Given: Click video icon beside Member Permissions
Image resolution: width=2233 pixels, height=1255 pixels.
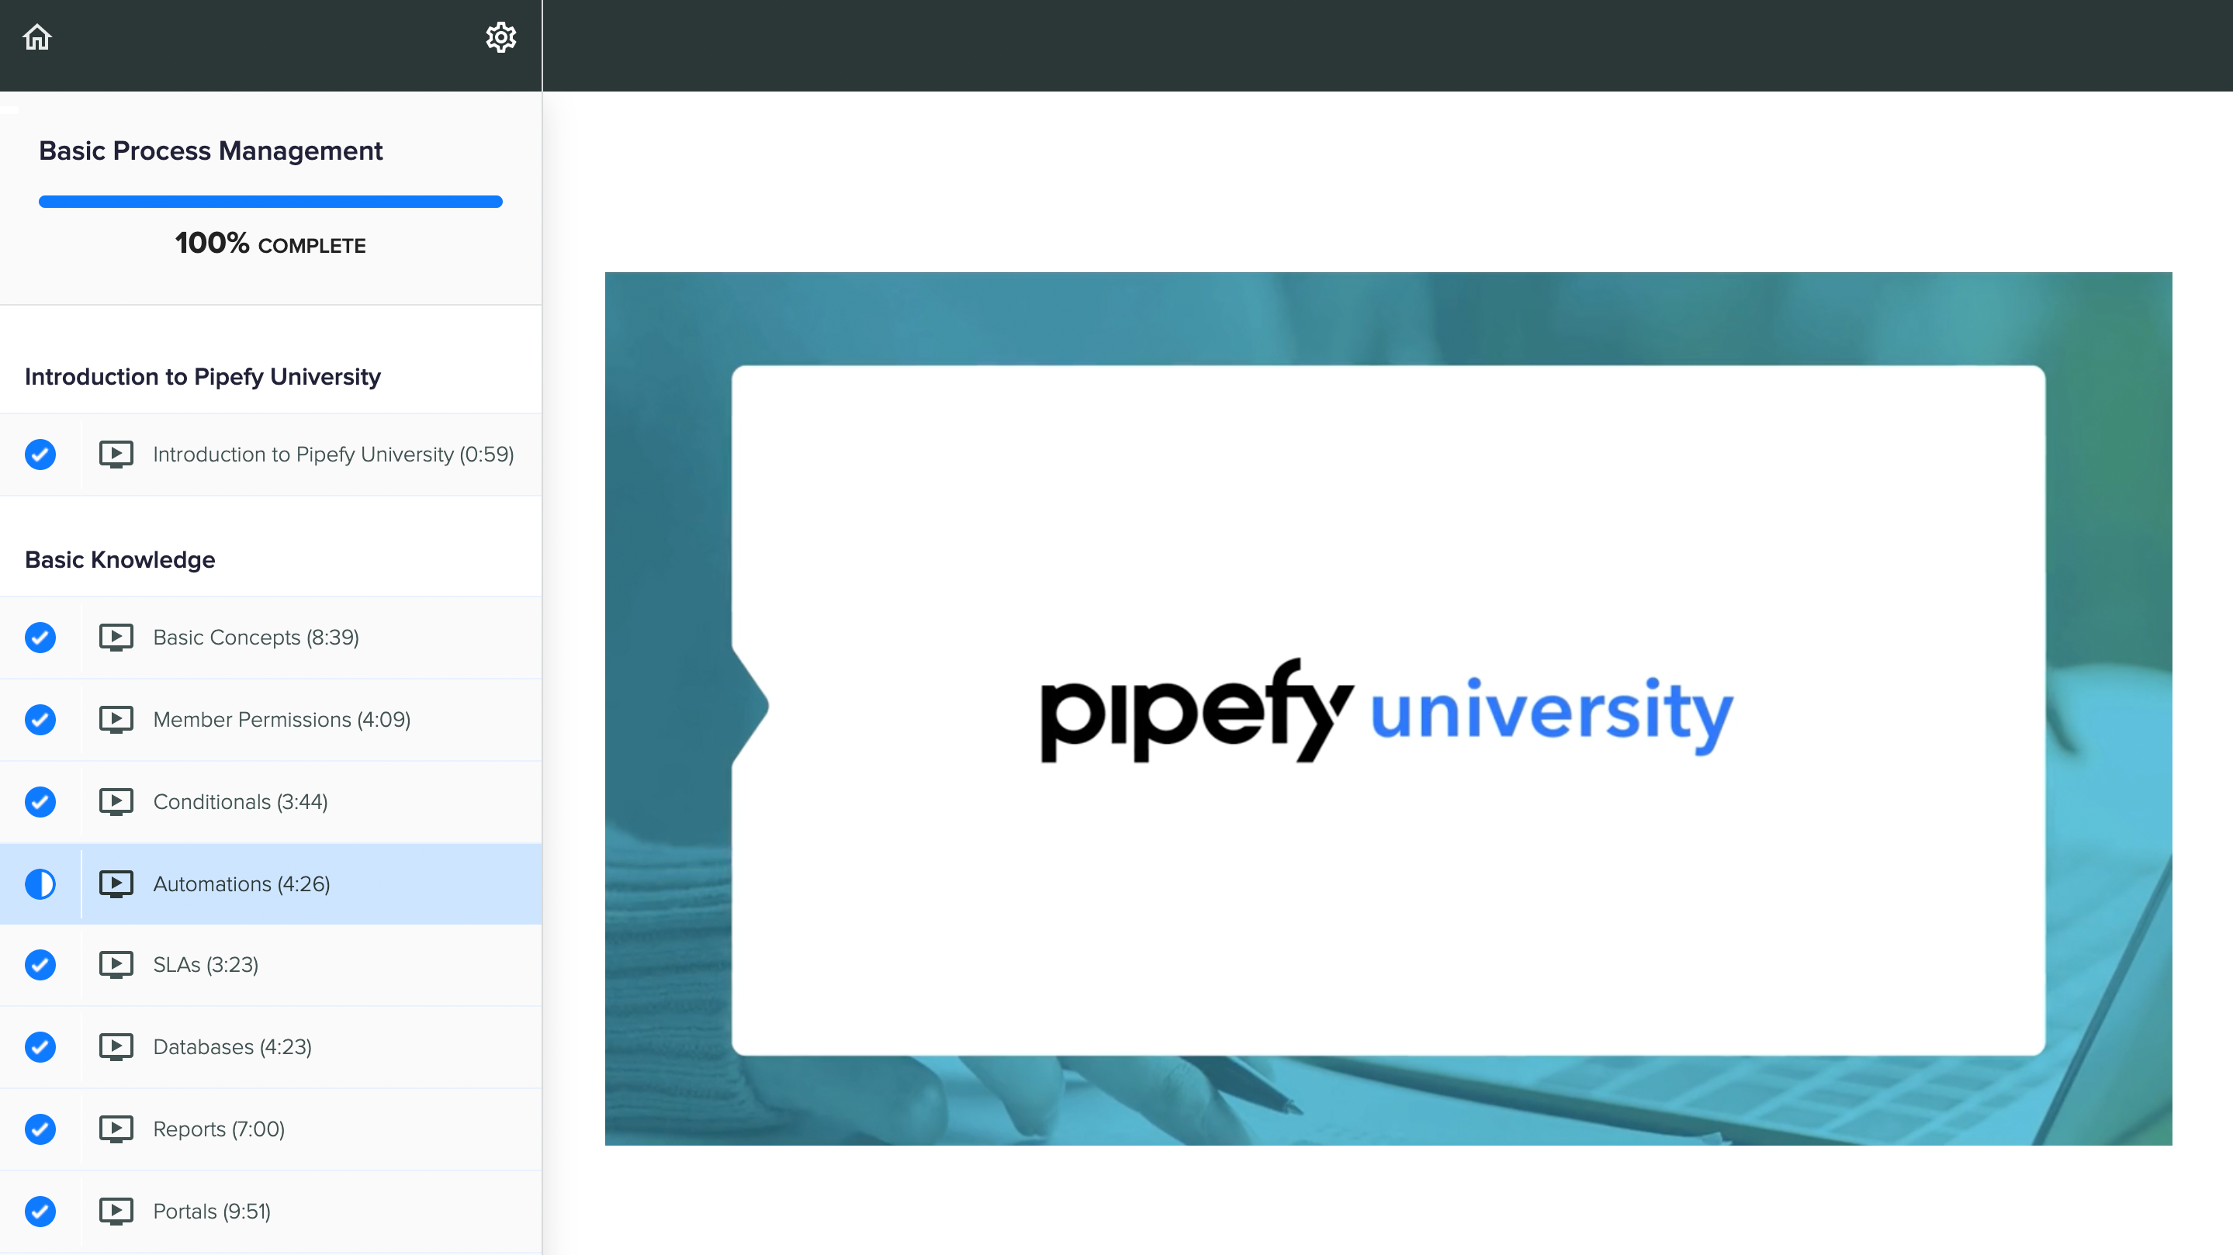Looking at the screenshot, I should click(116, 719).
